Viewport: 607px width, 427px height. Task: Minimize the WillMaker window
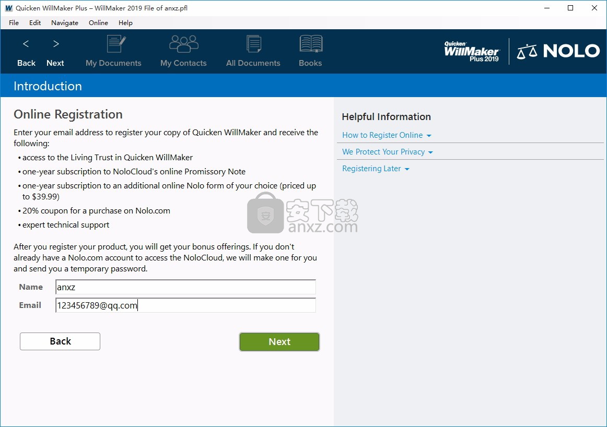coord(547,8)
